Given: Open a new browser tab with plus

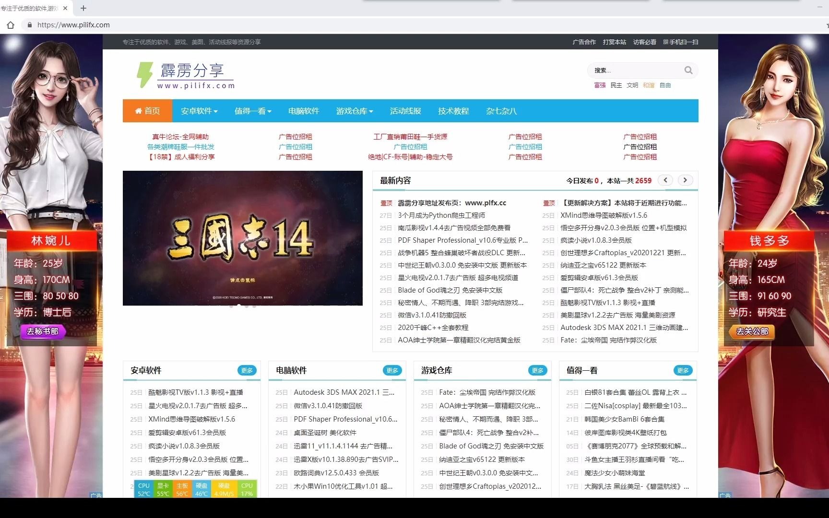Looking at the screenshot, I should pyautogui.click(x=83, y=8).
